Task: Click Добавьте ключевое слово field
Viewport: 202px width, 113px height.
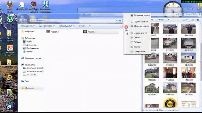Action: [168, 110]
